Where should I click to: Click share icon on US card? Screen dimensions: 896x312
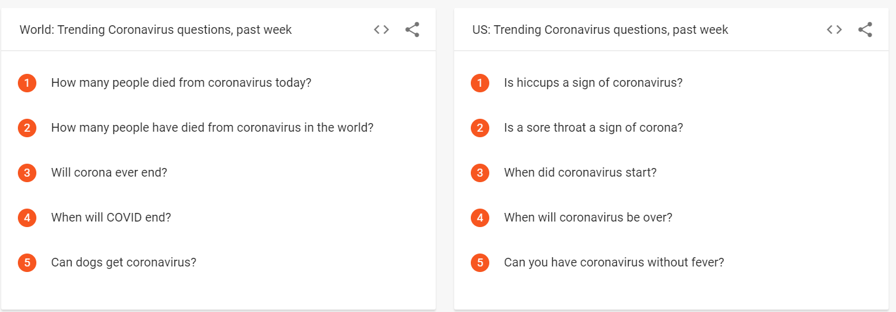(865, 30)
